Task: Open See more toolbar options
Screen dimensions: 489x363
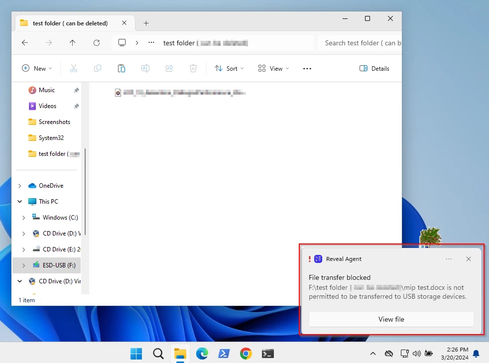Action: click(307, 69)
